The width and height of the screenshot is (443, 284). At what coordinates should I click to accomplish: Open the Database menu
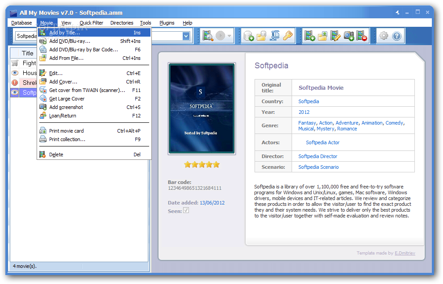[x=21, y=23]
